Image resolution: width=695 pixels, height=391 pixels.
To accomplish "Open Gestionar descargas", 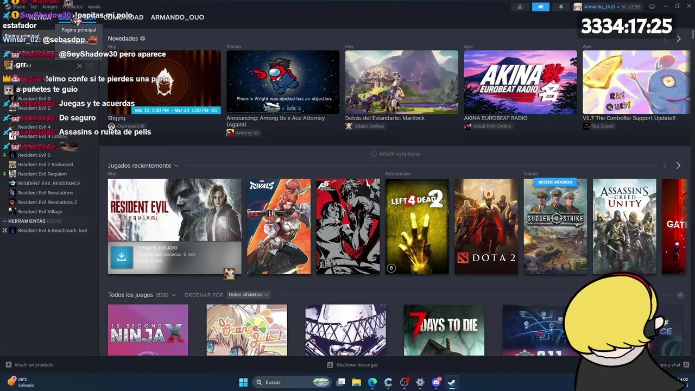I will 352,365.
